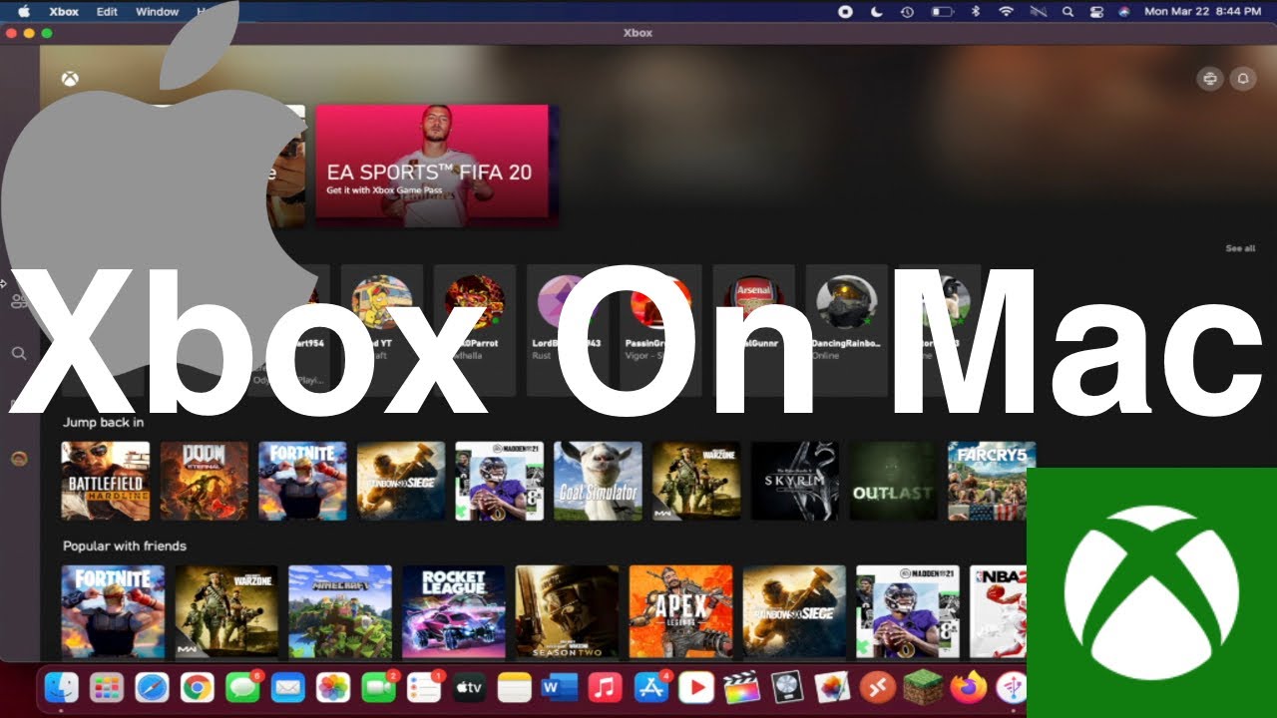Select Goat Simulator game tile

pos(599,481)
